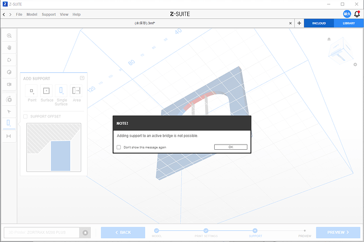Jump to the Print Settings step marker
Image resolution: width=364 pixels, height=242 pixels.
point(206,230)
